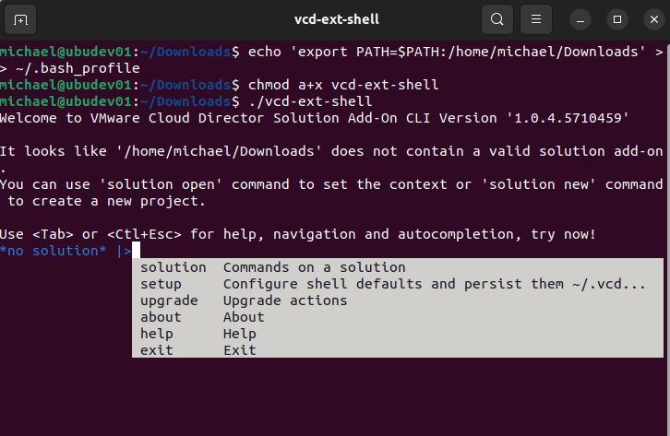Select the 'about' command suggestion
The image size is (670, 436).
(161, 317)
